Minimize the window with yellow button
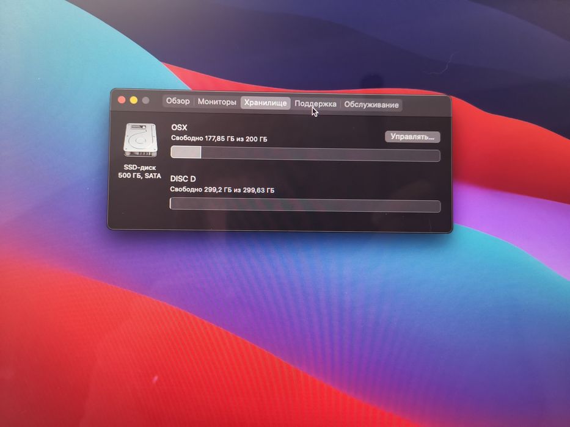 (134, 100)
